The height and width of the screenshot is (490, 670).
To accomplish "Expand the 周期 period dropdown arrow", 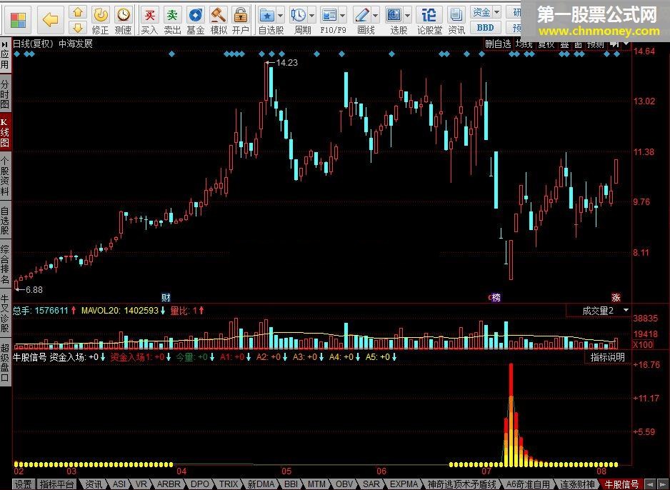I will coord(311,16).
